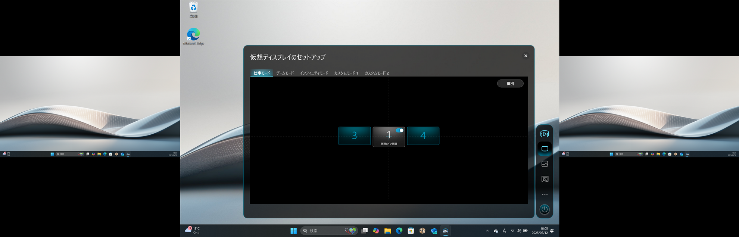Screen dimensions: 739x237
Task: Toggle the switch on display 1
Action: (x=400, y=130)
